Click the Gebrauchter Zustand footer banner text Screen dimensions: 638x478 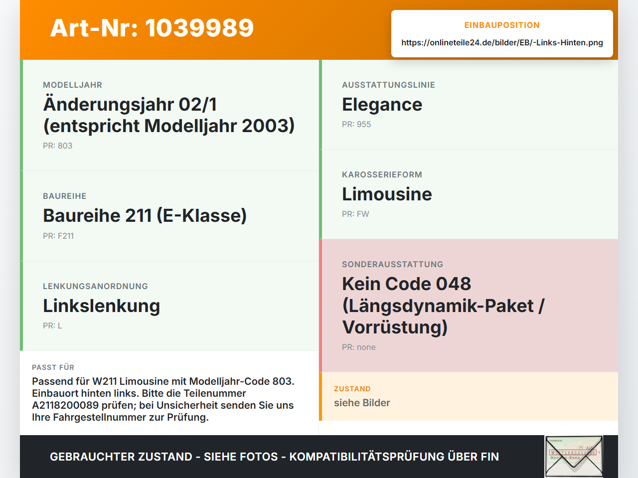(274, 457)
